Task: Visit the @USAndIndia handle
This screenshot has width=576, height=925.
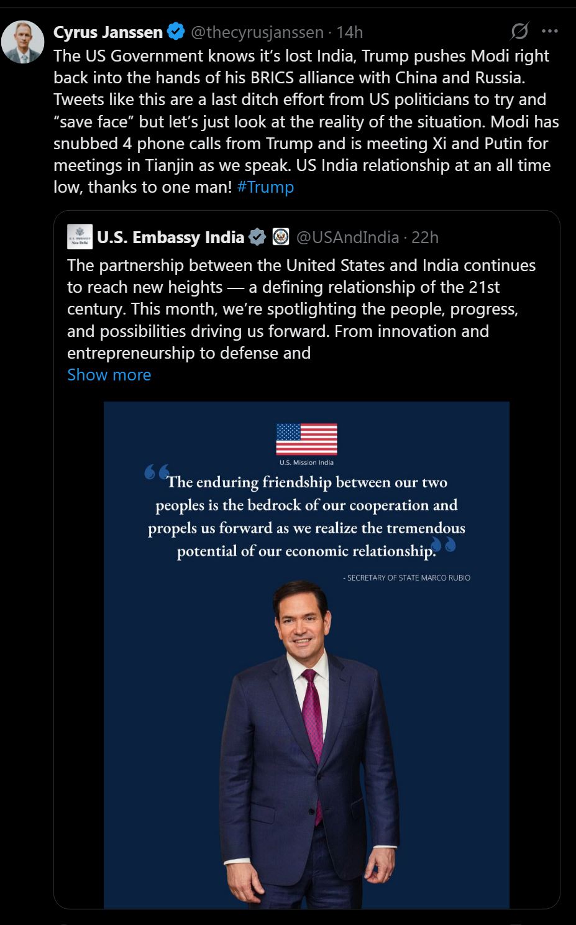Action: pyautogui.click(x=347, y=237)
